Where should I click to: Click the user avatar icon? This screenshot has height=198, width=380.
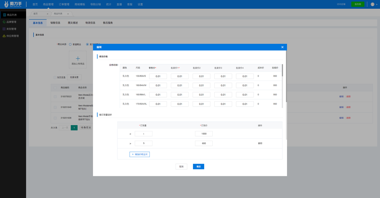point(372,4)
